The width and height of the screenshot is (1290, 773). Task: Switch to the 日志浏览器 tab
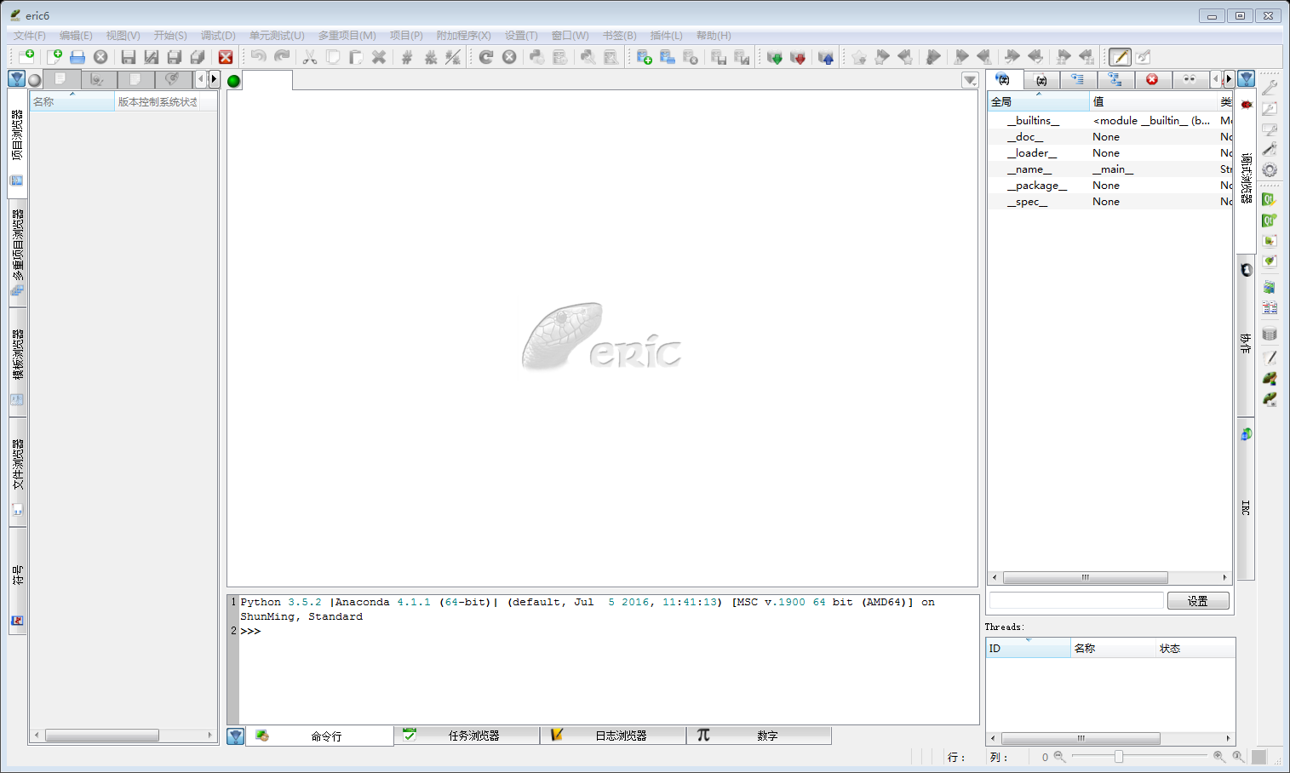[x=613, y=736]
